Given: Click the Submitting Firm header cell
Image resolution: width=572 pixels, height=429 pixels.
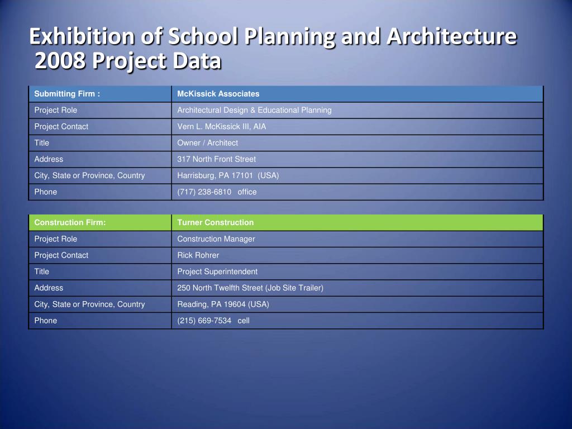Looking at the screenshot, I should click(100, 94).
